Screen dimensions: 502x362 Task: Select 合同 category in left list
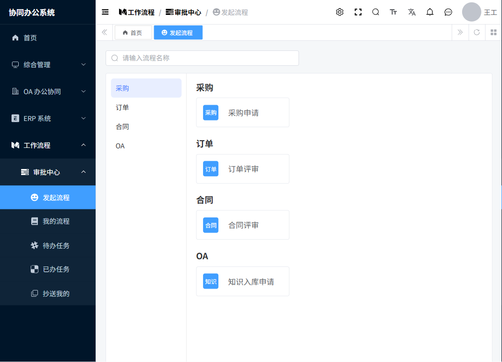pos(146,127)
